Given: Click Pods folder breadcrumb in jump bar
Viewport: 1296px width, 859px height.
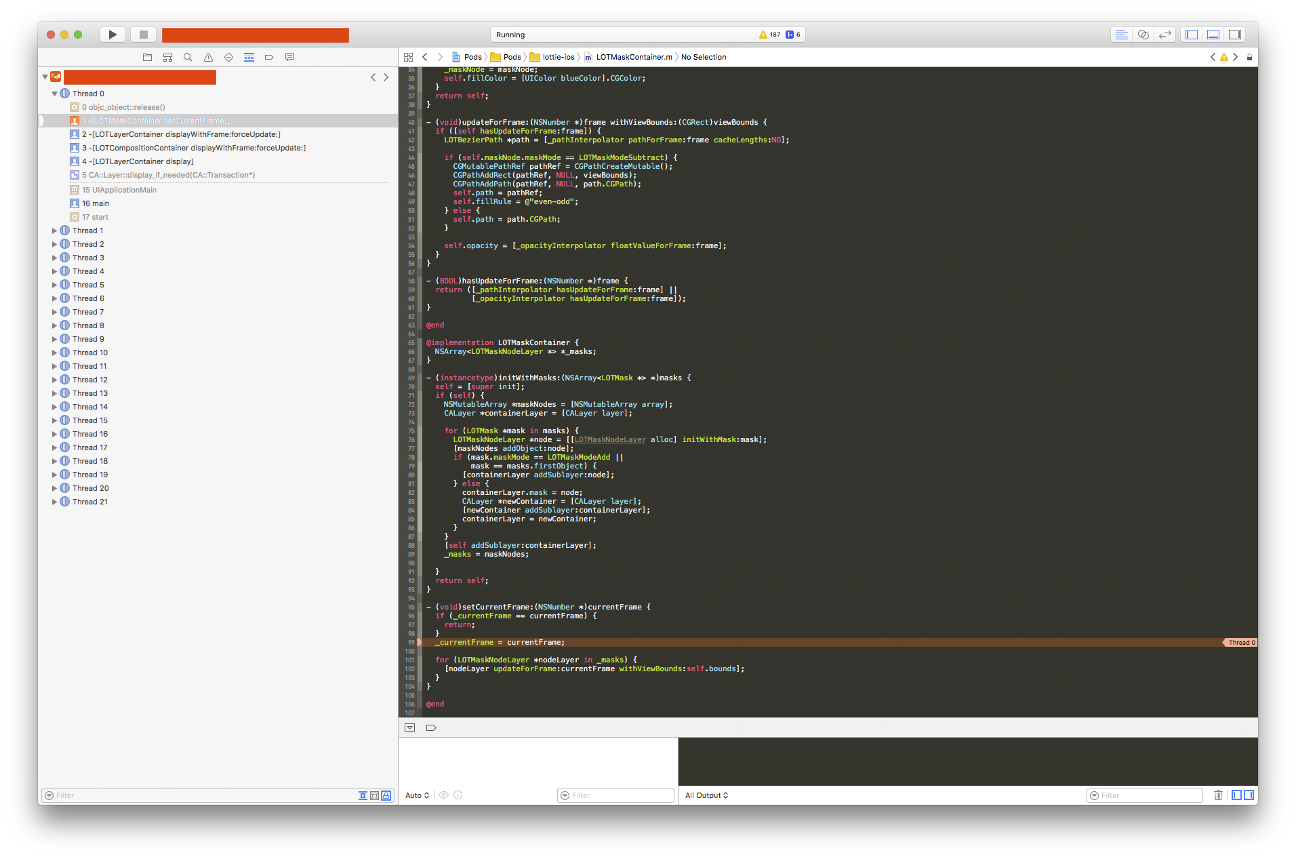Looking at the screenshot, I should 506,58.
